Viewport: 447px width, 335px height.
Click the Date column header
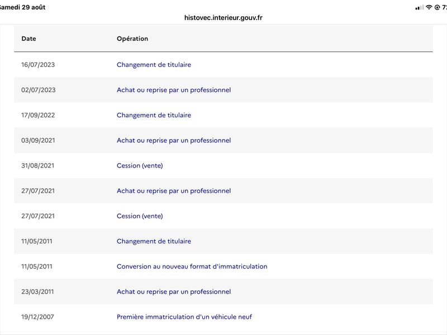click(29, 39)
